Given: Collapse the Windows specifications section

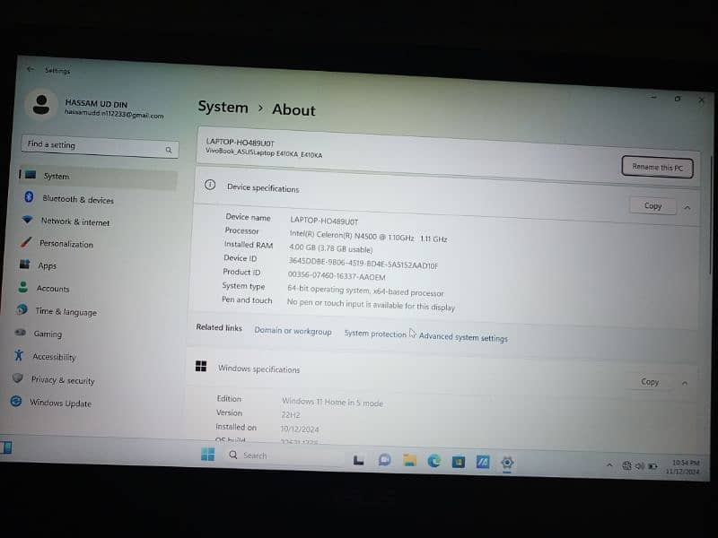Looking at the screenshot, I should 685,383.
